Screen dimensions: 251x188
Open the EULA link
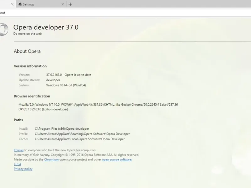[x=18, y=164]
